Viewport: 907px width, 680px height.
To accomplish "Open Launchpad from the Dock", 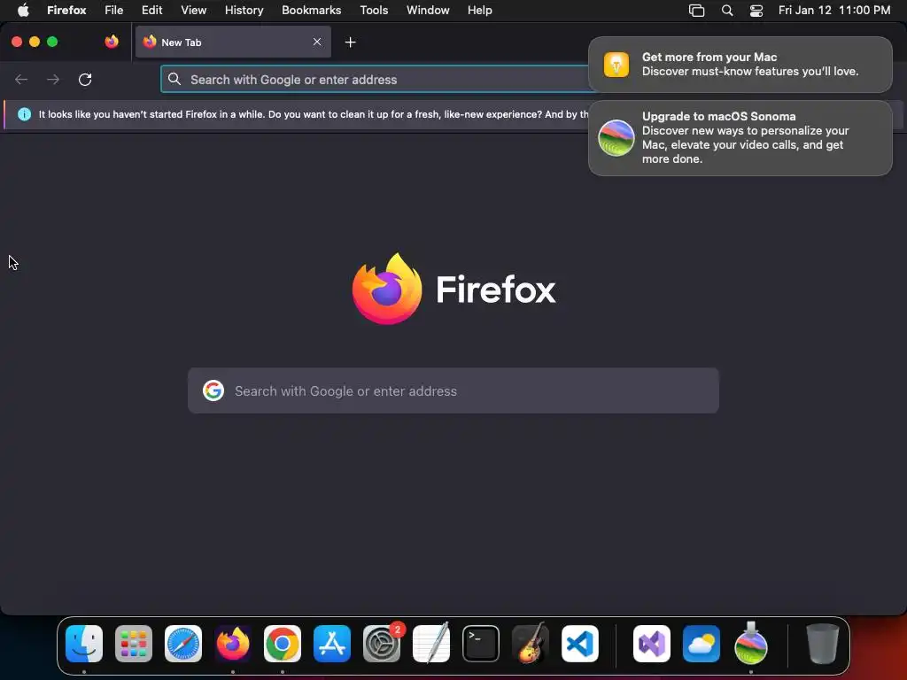I will [x=134, y=644].
